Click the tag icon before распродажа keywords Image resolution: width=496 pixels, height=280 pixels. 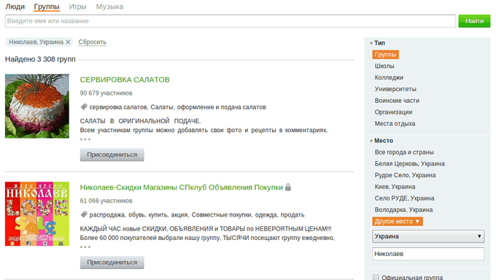pyautogui.click(x=83, y=214)
